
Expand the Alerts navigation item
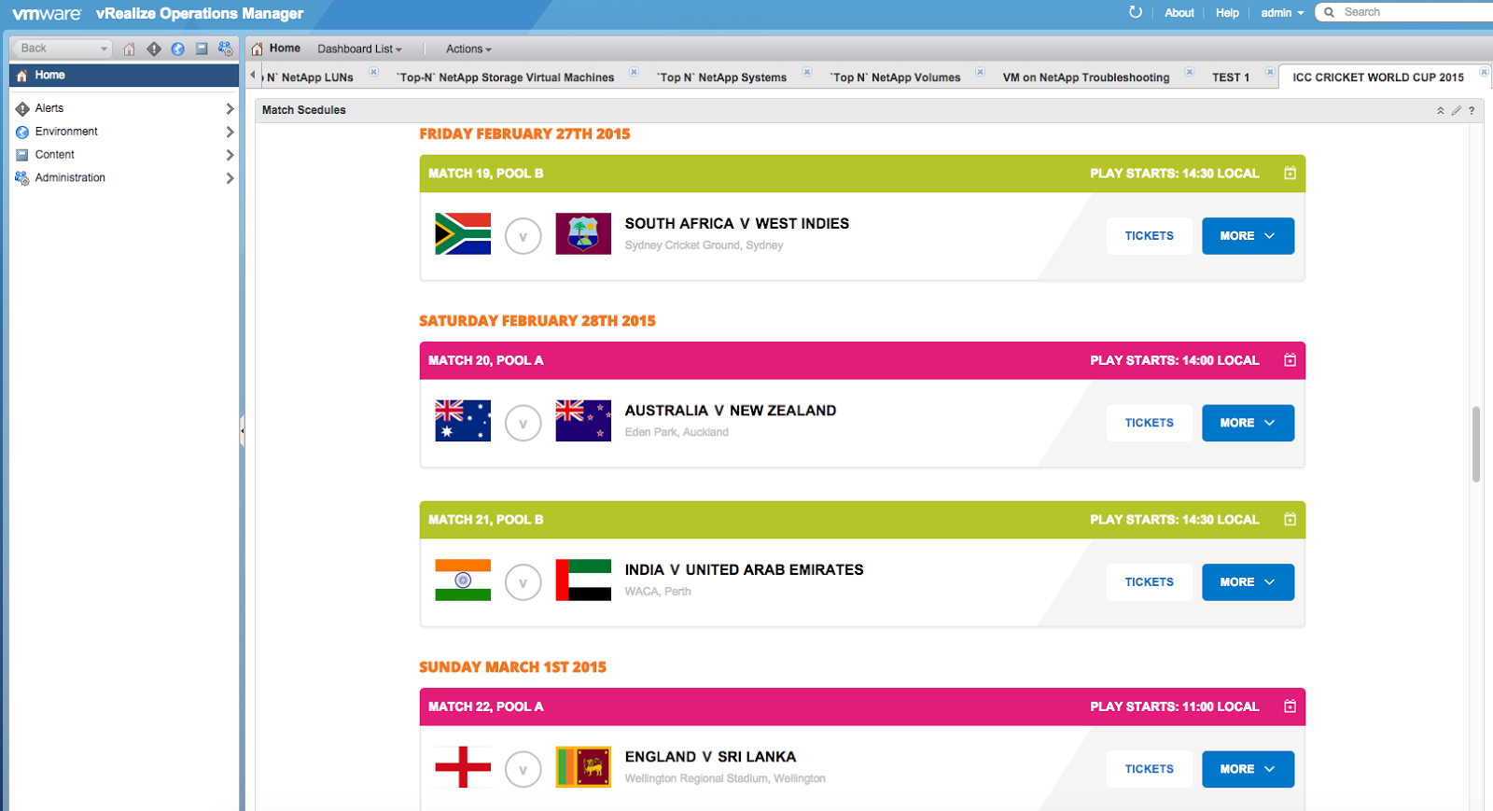point(230,108)
